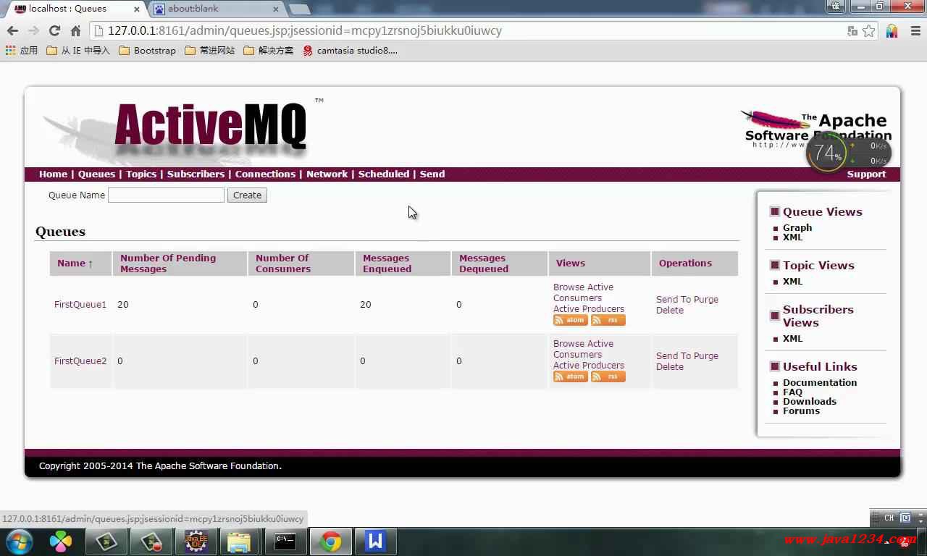Delete the FirstQueue1 queue
This screenshot has width=927, height=556.
click(x=670, y=310)
